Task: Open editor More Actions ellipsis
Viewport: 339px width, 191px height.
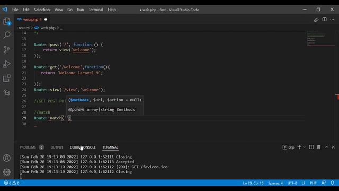Action: click(332, 19)
